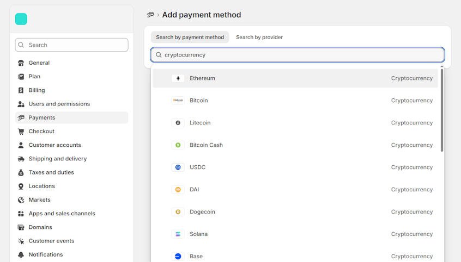Click the Notifications bell icon

point(21,255)
